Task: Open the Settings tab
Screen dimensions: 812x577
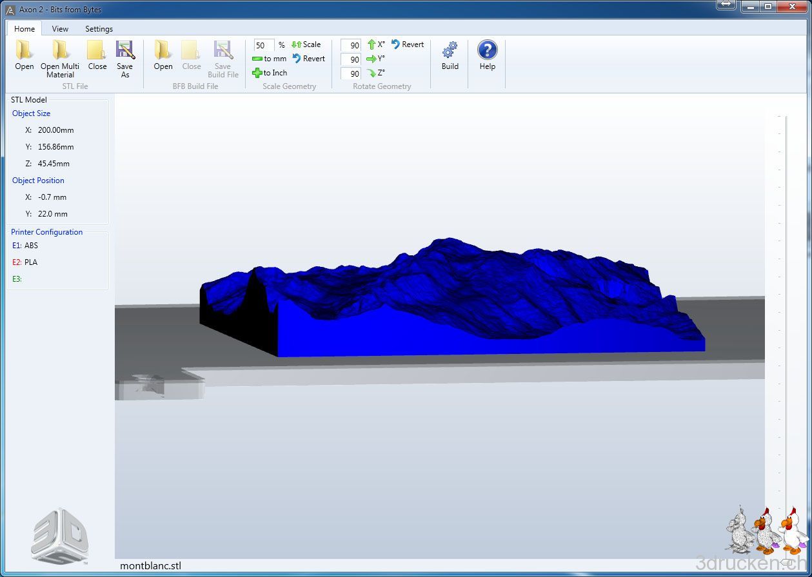Action: pyautogui.click(x=99, y=28)
